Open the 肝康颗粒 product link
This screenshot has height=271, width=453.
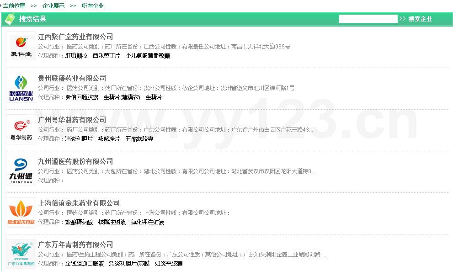click(x=76, y=56)
